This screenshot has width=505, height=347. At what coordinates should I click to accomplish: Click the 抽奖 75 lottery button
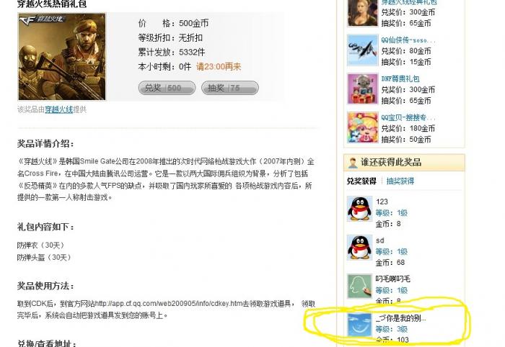coord(230,88)
